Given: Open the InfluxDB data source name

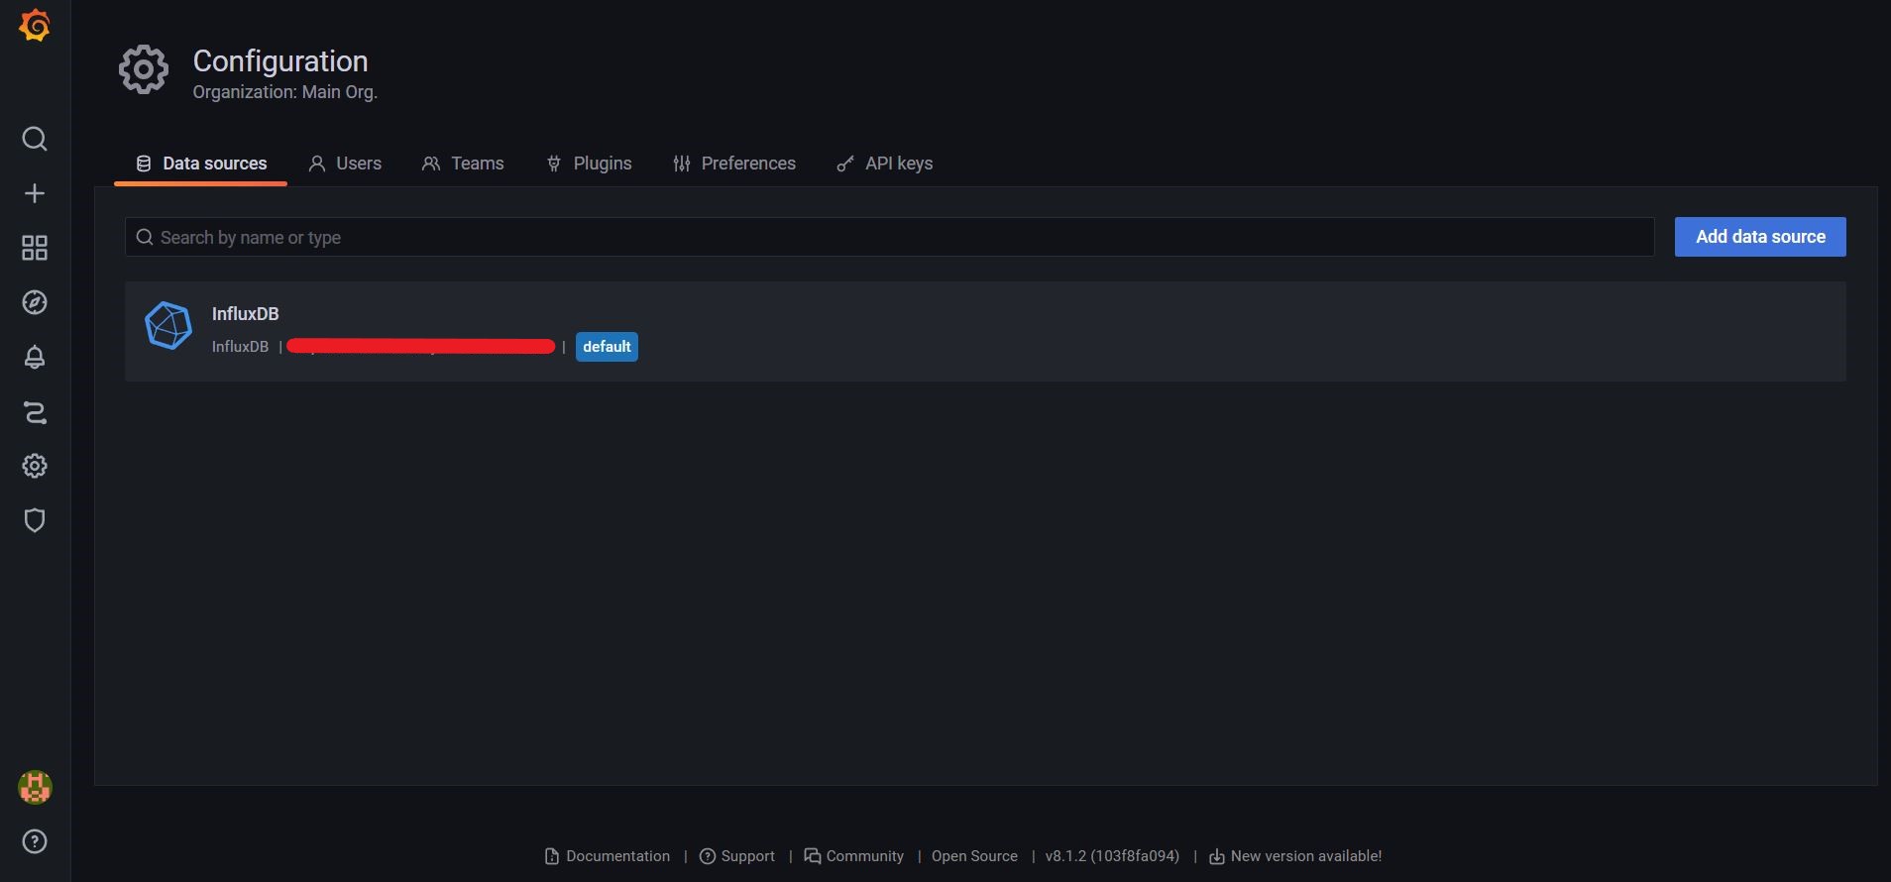Looking at the screenshot, I should [x=245, y=314].
